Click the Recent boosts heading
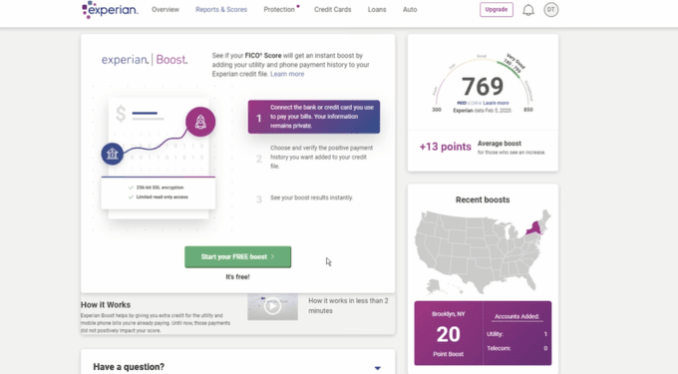 (x=483, y=199)
